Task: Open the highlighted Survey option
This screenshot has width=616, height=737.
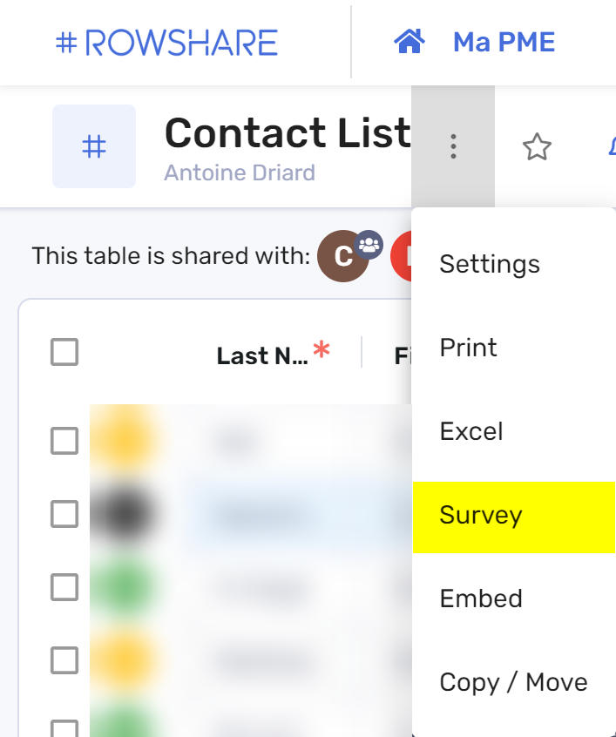Action: [x=514, y=517]
